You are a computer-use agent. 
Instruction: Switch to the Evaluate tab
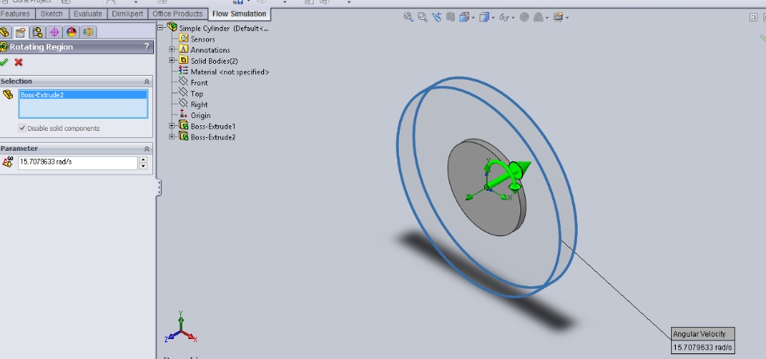tap(88, 14)
